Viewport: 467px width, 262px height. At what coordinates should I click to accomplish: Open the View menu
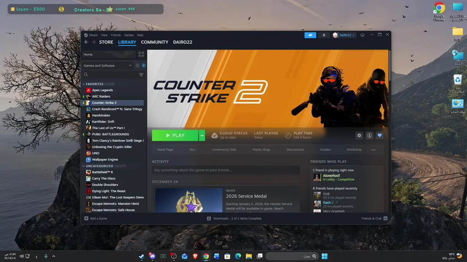(104, 35)
